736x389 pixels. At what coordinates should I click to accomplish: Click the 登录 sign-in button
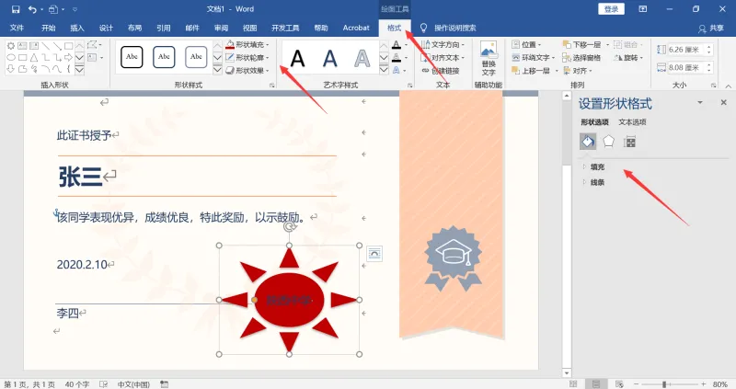pos(611,9)
